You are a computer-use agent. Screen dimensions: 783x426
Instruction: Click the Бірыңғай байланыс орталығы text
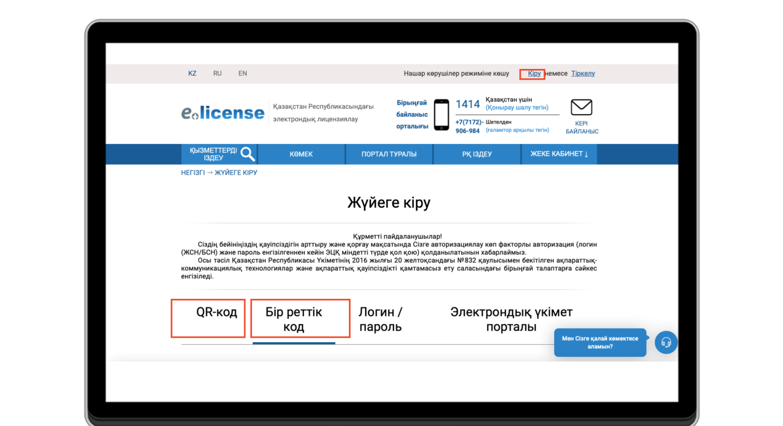click(412, 115)
